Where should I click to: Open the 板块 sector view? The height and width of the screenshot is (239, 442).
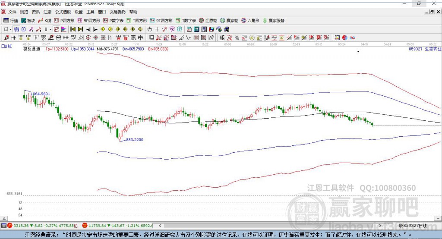[28, 20]
